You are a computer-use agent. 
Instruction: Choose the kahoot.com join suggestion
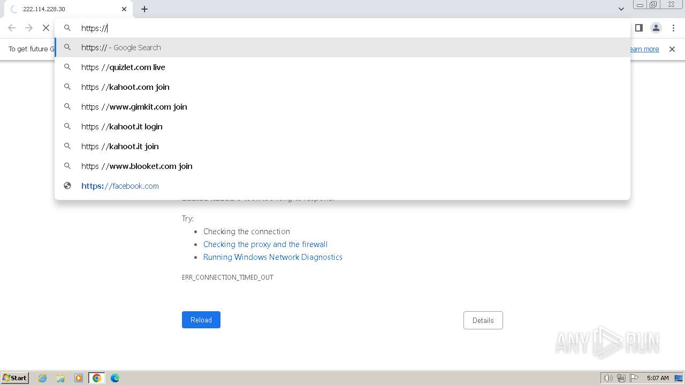pyautogui.click(x=125, y=87)
